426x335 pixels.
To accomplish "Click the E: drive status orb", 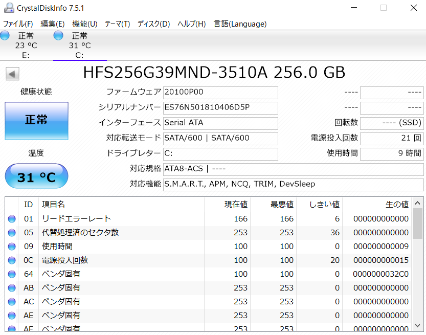I will pyautogui.click(x=5, y=35).
